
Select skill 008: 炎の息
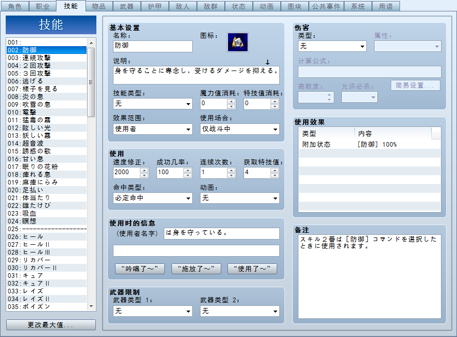click(x=47, y=96)
